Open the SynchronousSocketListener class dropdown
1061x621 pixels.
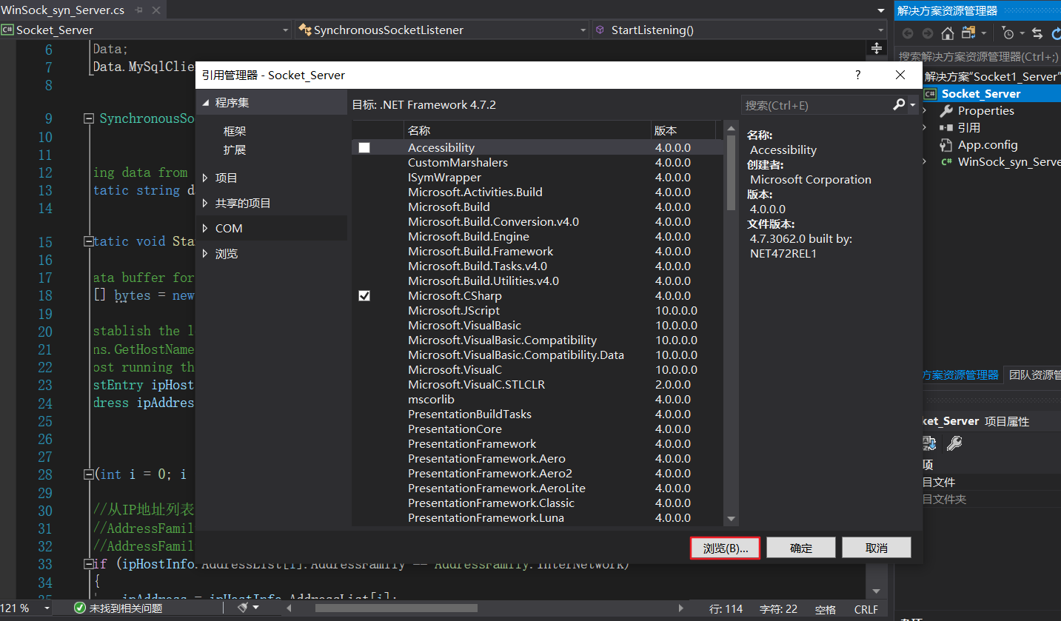click(584, 30)
